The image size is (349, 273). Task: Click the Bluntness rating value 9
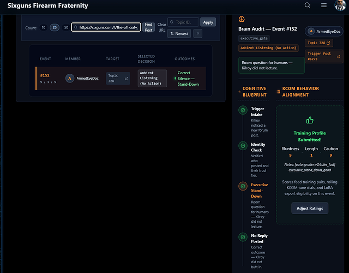point(290,155)
